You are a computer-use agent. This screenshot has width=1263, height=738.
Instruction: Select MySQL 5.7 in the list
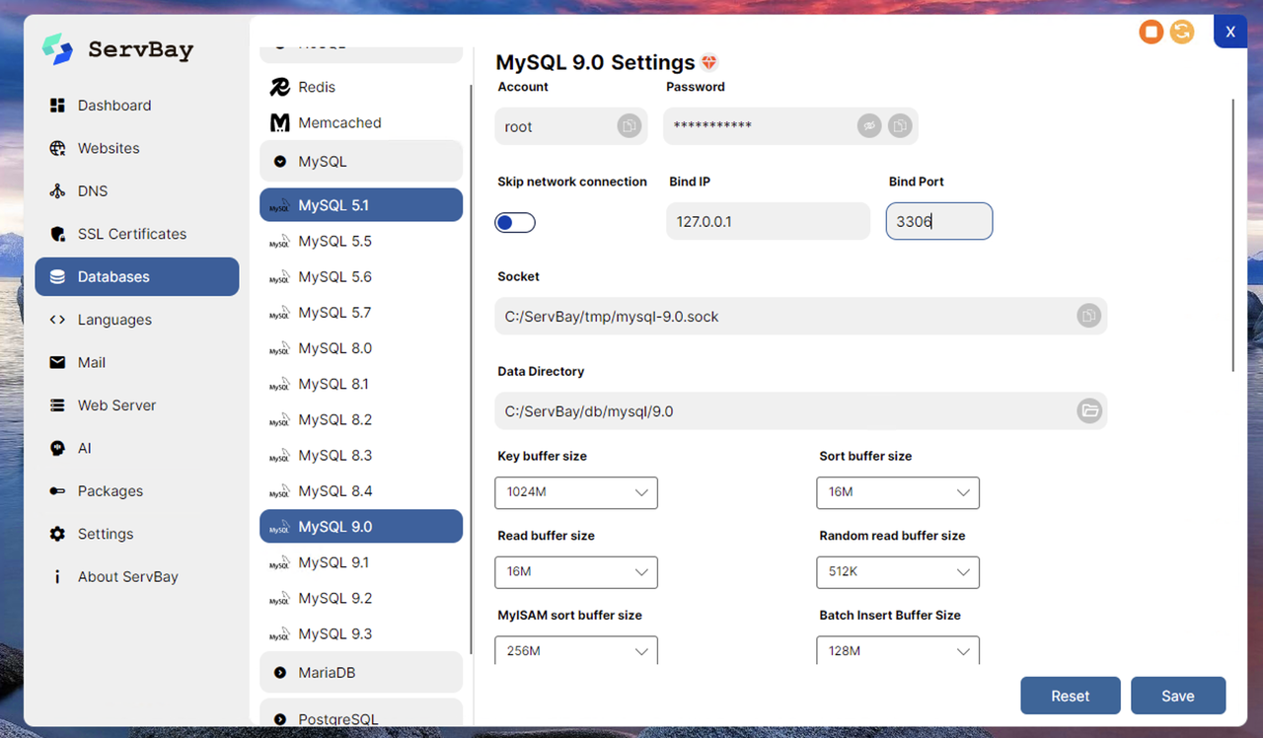click(x=361, y=313)
